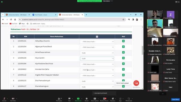Viewport: 181px width, 102px height.
Task: Open Maps bookmark
Action: click(x=22, y=24)
